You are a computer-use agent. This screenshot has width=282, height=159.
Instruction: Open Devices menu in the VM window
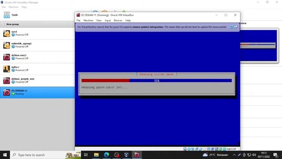click(118, 21)
